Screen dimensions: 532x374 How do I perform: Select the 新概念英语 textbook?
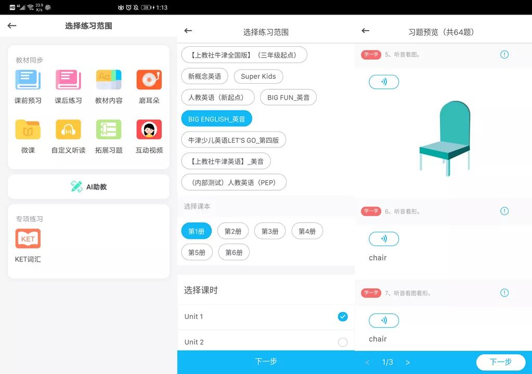pyautogui.click(x=204, y=76)
